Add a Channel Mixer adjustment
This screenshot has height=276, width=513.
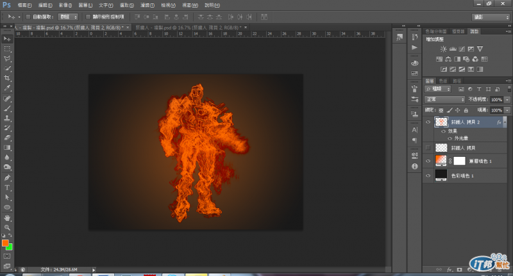[x=475, y=59]
